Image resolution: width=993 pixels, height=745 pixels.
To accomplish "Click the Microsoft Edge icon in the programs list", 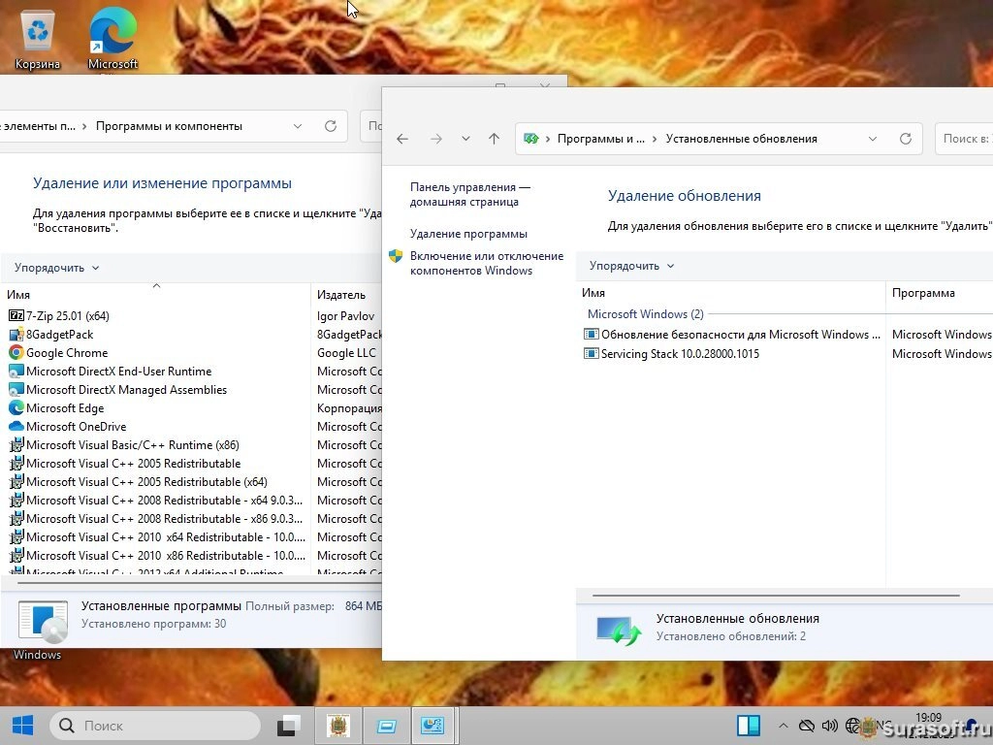I will tap(16, 407).
